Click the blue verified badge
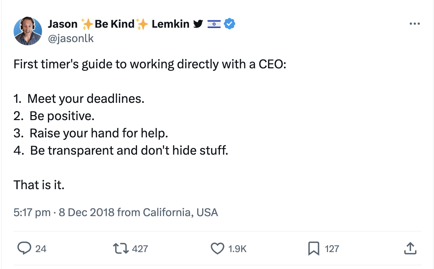 click(x=230, y=24)
